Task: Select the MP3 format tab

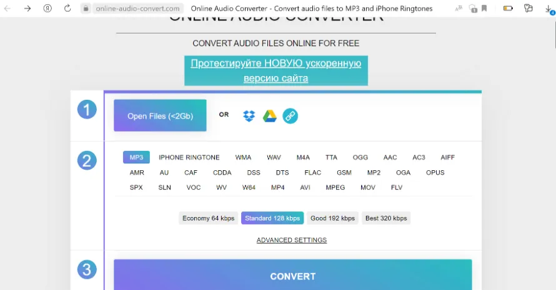Action: 137,157
